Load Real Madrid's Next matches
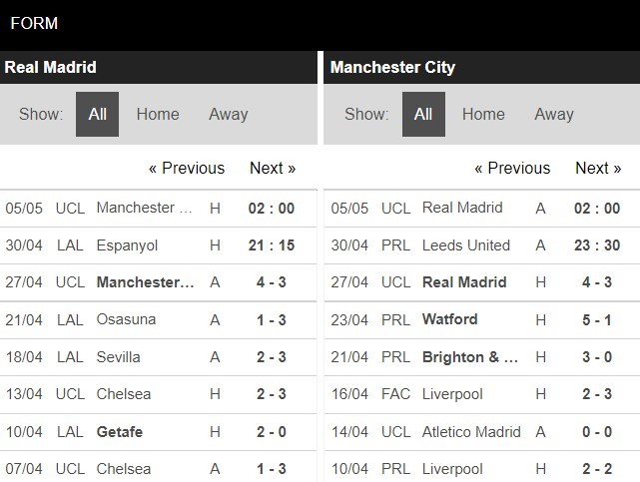 (x=273, y=168)
